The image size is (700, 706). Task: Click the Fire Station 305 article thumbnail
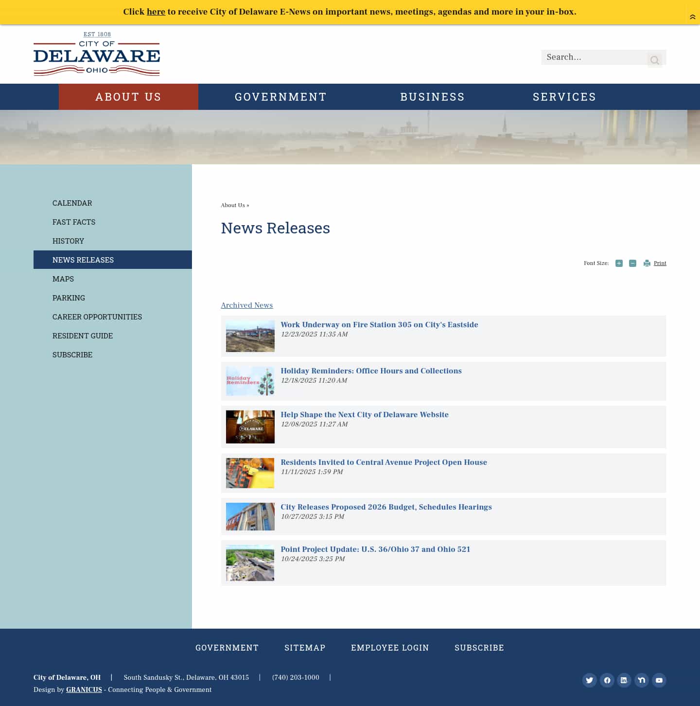[250, 335]
